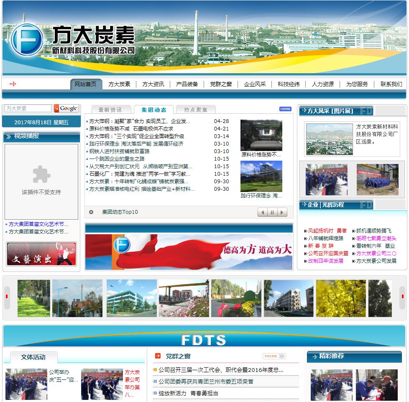This screenshot has height=402, width=409.
Task: Open the 方大资讯 navigation menu item
Action: pyautogui.click(x=153, y=84)
